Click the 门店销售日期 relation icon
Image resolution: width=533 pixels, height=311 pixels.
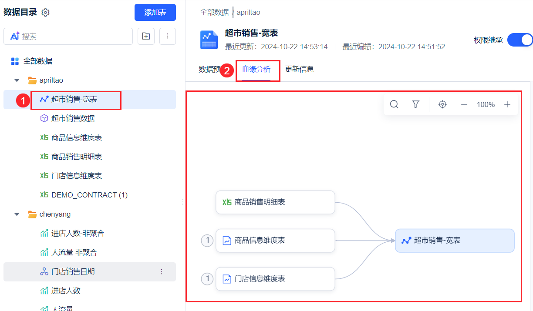click(44, 272)
